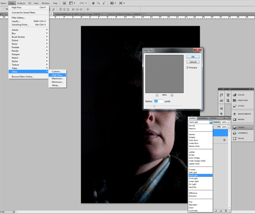The image size is (255, 214).
Task: Toggle the options bar checkbox
Action: 4,9
